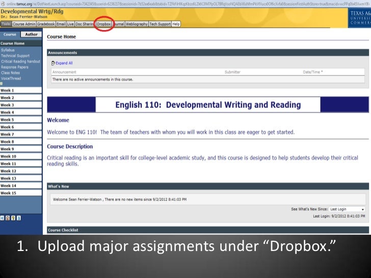The width and height of the screenshot is (371, 278).
Task: Click the Course Description heading
Action: point(70,147)
